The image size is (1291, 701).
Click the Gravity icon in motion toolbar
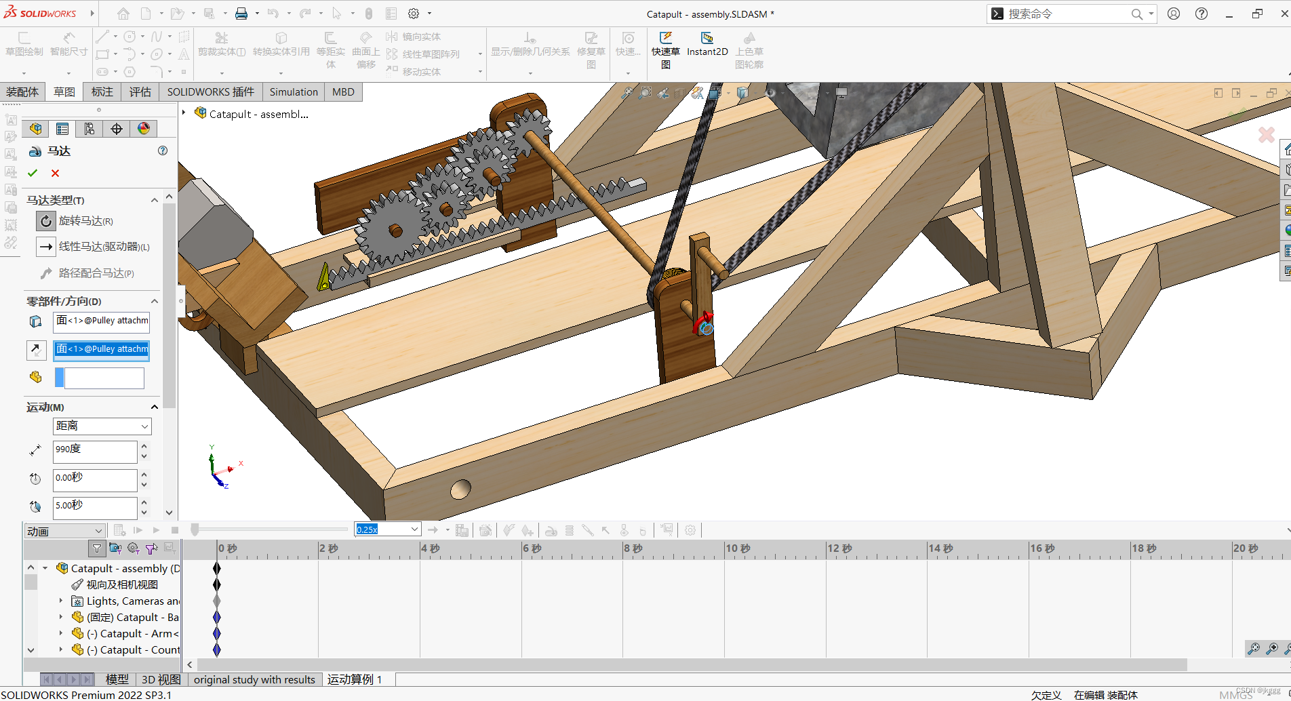pyautogui.click(x=624, y=530)
